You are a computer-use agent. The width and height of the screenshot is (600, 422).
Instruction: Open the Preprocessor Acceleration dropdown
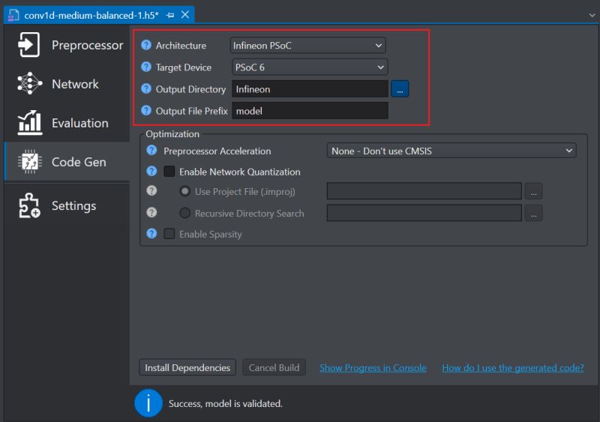pos(451,151)
